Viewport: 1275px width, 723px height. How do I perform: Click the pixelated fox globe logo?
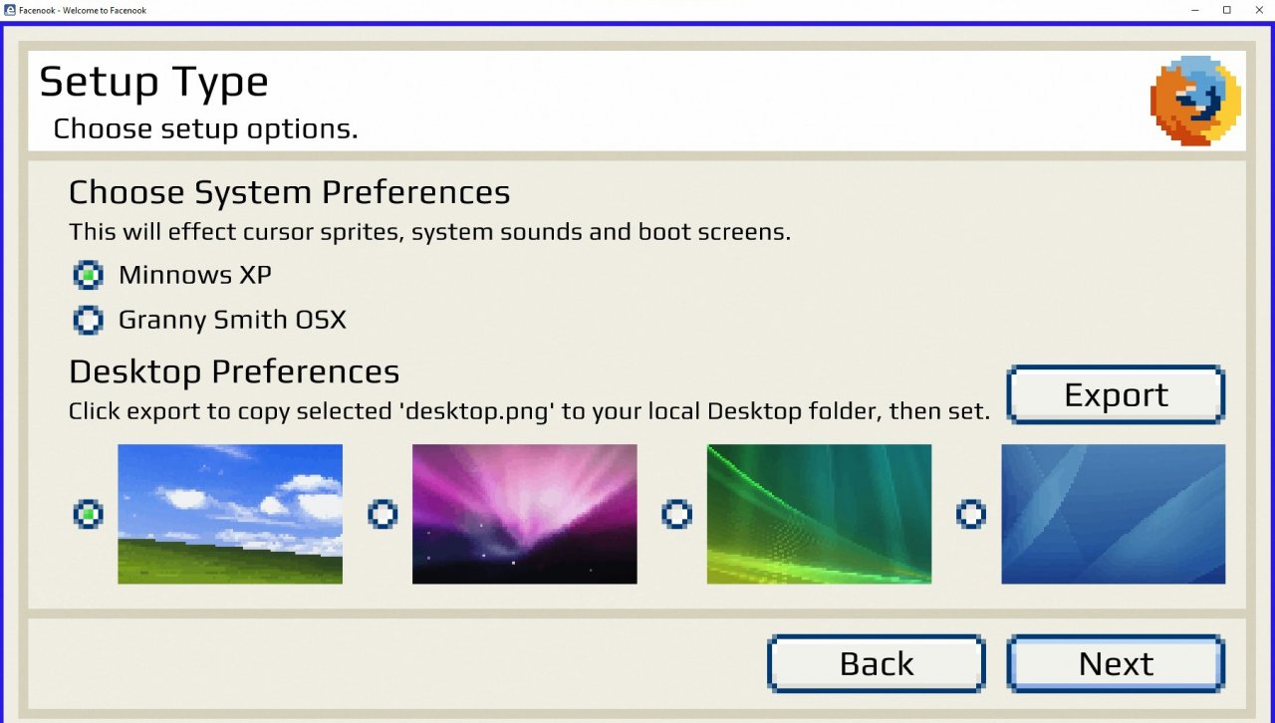pyautogui.click(x=1195, y=101)
